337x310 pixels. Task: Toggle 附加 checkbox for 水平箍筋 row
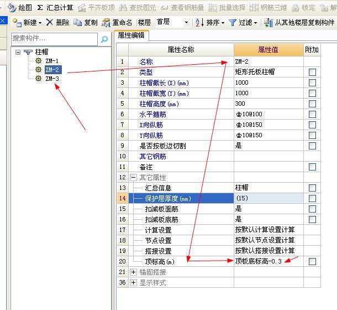(x=312, y=114)
